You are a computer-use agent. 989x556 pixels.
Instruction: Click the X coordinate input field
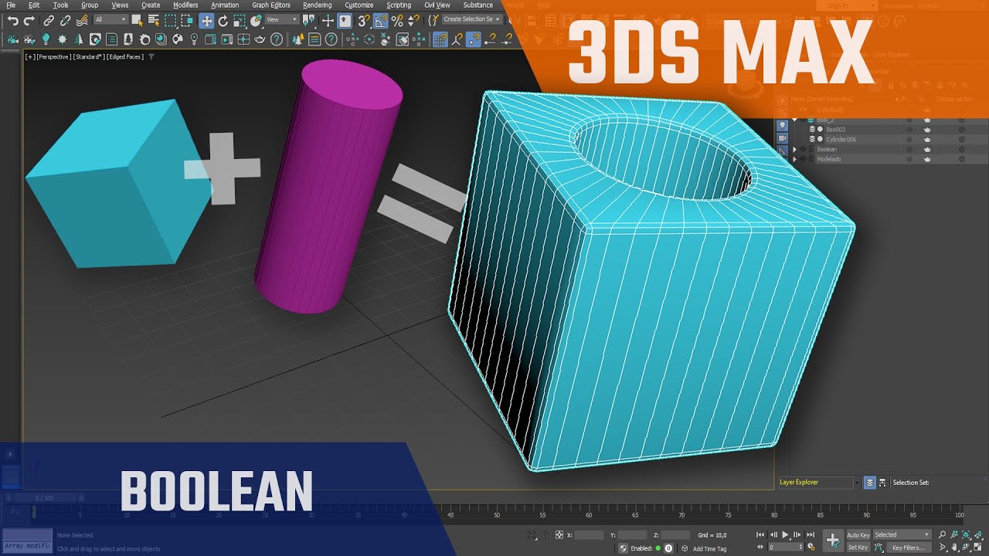[x=589, y=534]
